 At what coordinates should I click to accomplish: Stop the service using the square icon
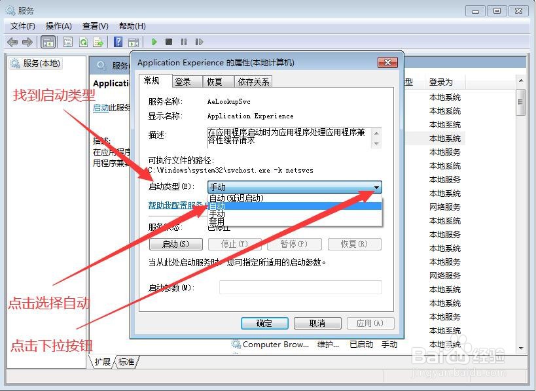coord(169,42)
